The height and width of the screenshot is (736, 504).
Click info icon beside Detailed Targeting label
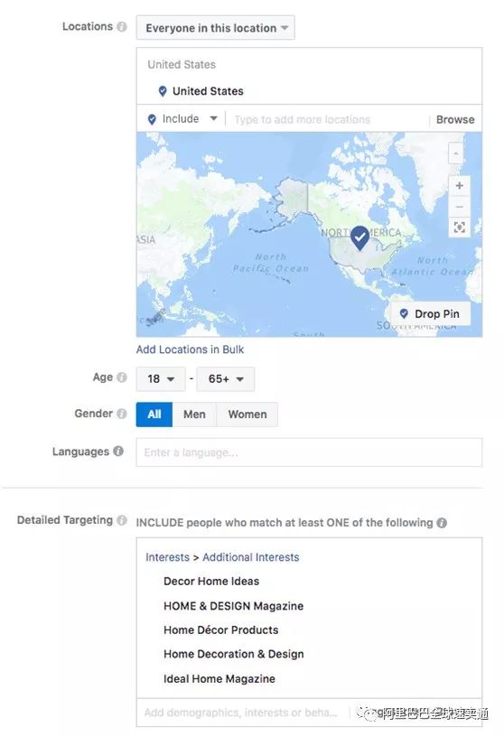(x=122, y=520)
